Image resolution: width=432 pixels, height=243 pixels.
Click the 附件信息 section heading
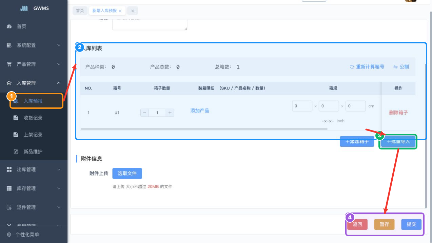point(91,159)
